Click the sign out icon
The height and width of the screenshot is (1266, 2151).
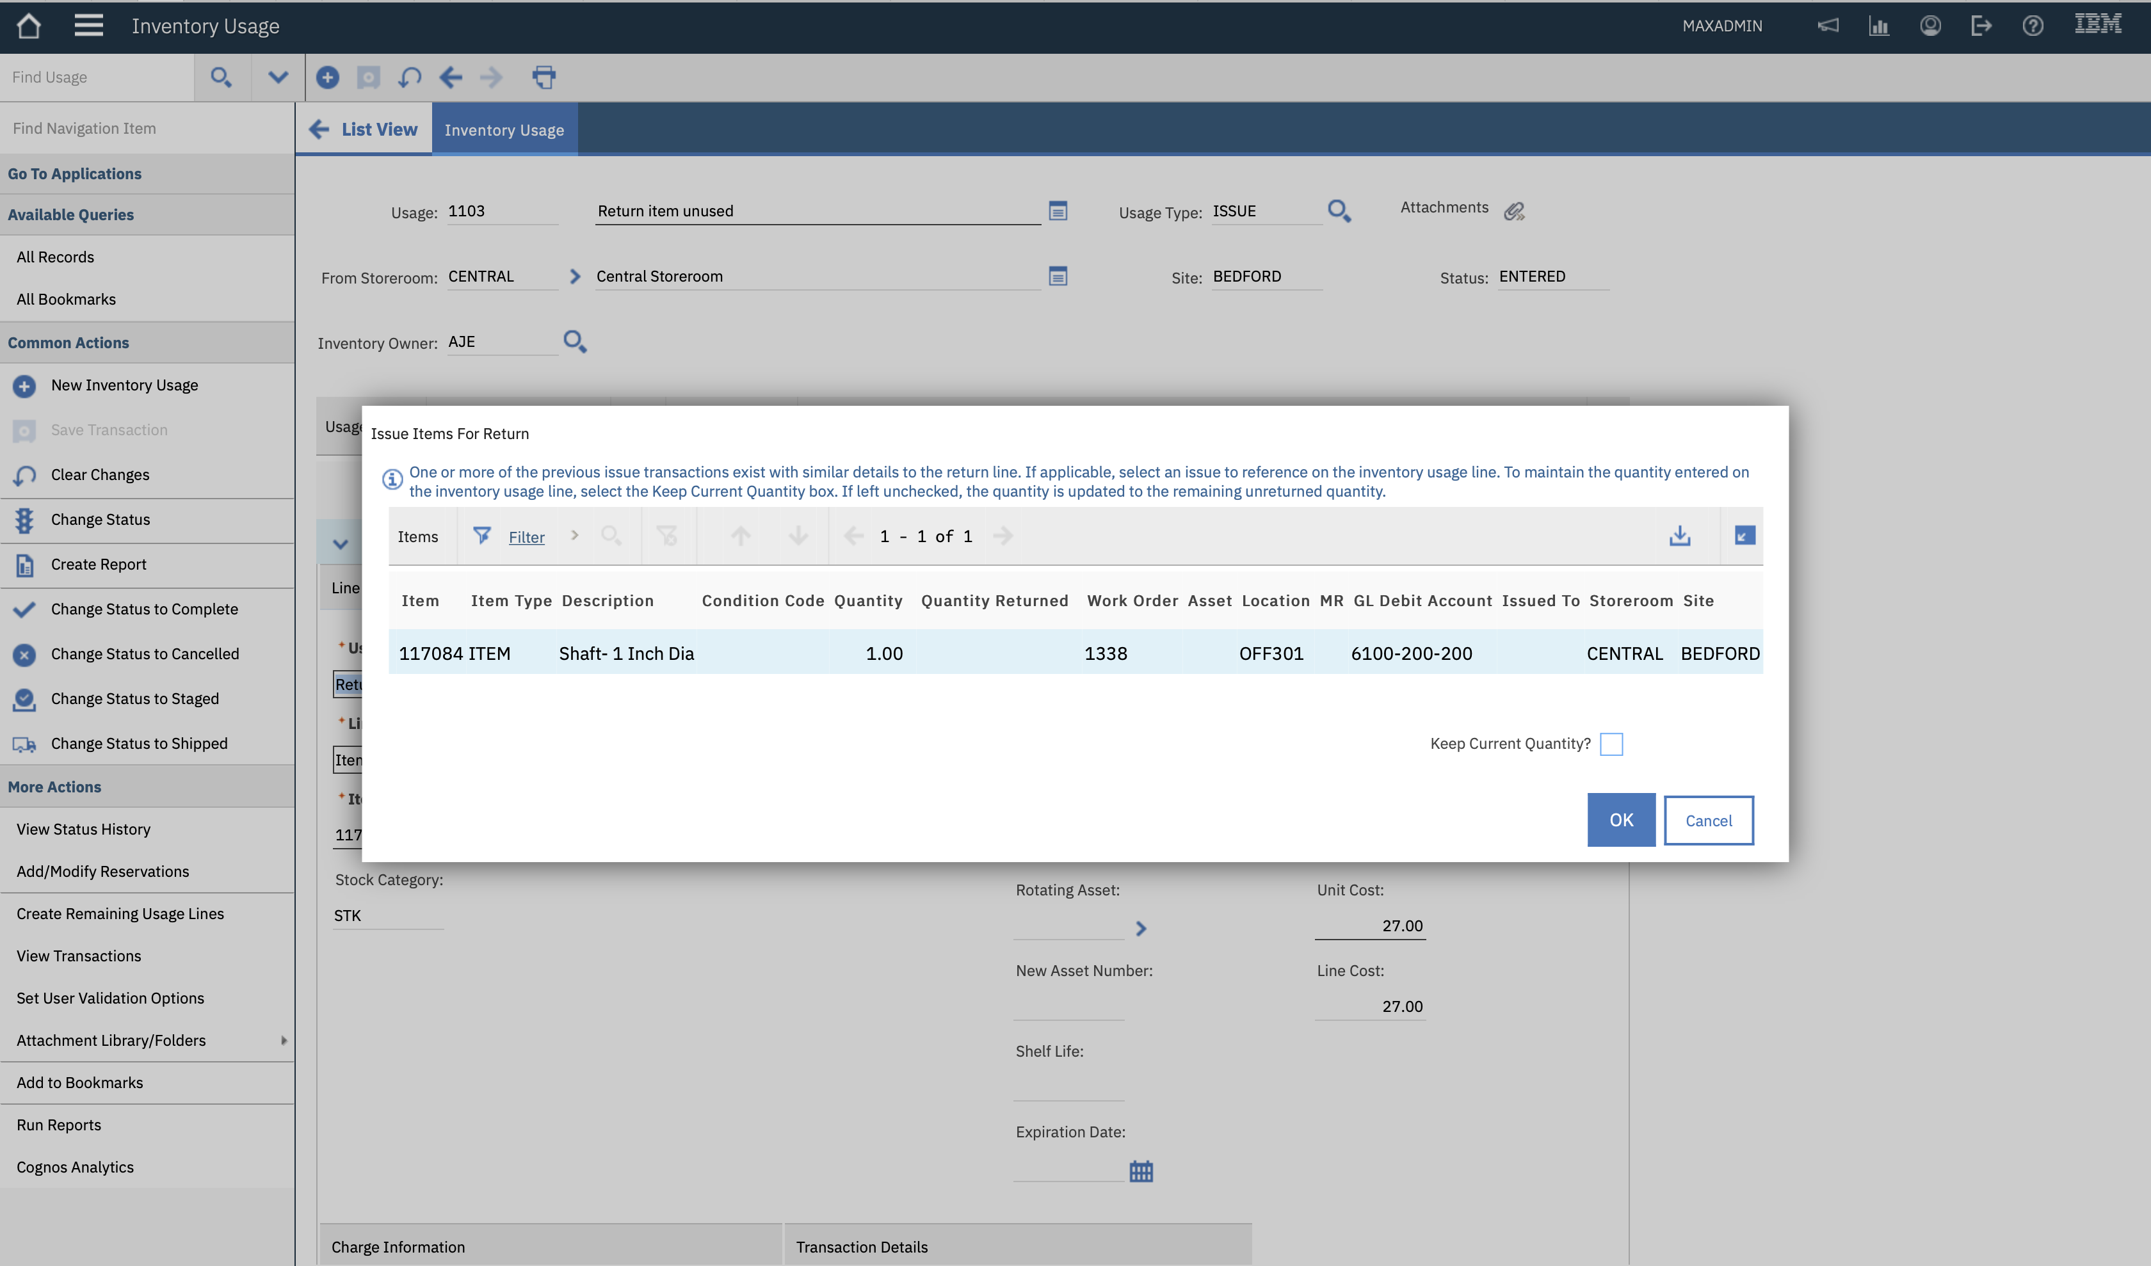1981,26
